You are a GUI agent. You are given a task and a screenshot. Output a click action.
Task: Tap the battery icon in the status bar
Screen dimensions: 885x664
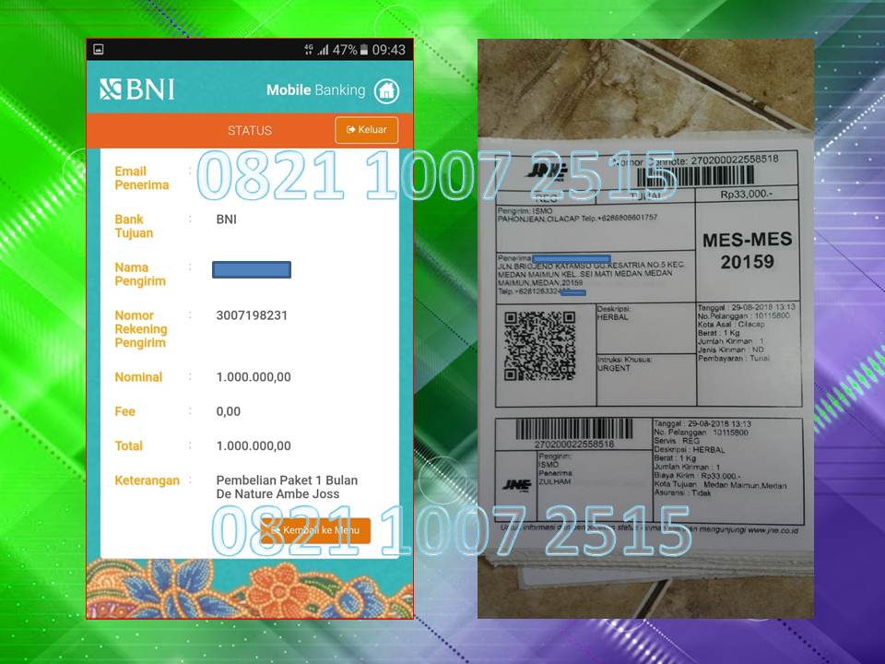tap(364, 50)
